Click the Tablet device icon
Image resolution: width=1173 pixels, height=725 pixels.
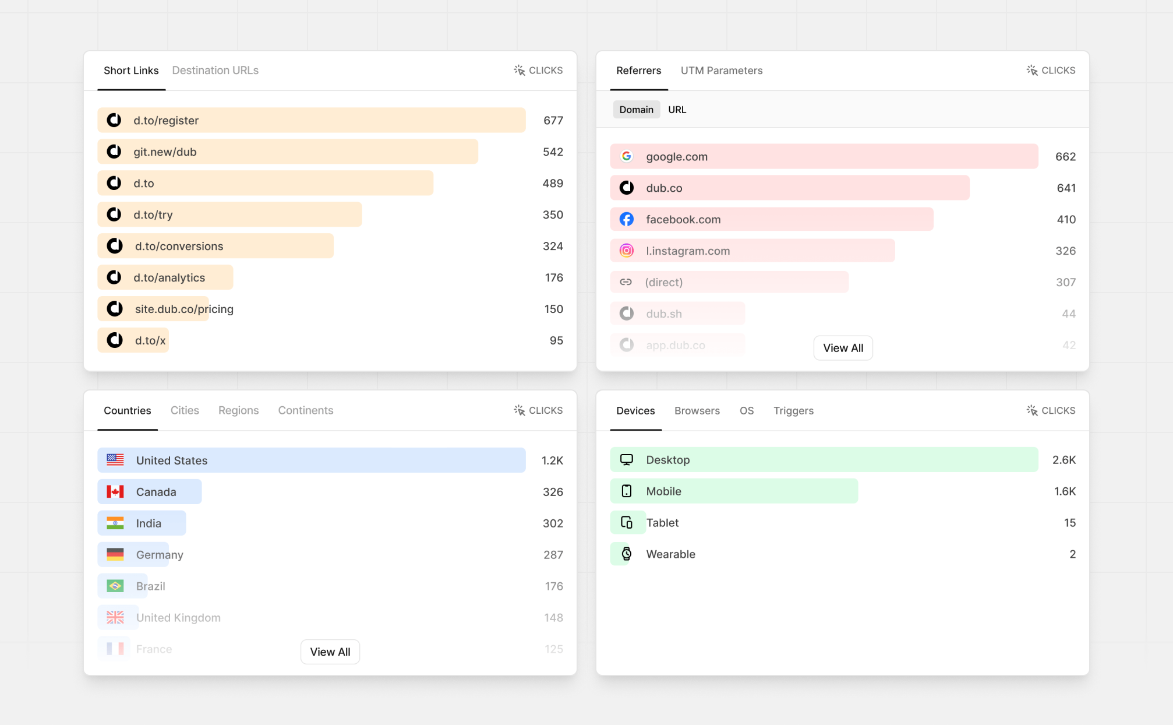628,522
